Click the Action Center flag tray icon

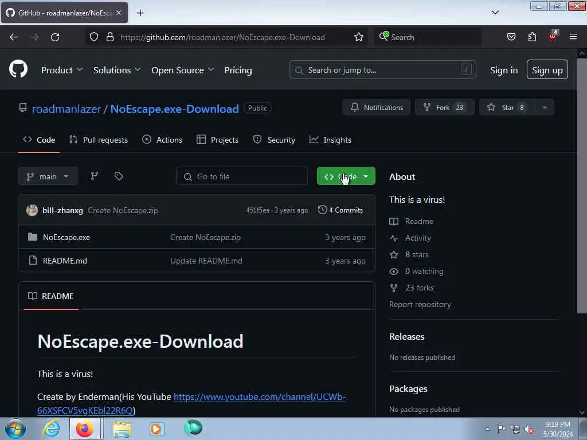click(x=501, y=429)
